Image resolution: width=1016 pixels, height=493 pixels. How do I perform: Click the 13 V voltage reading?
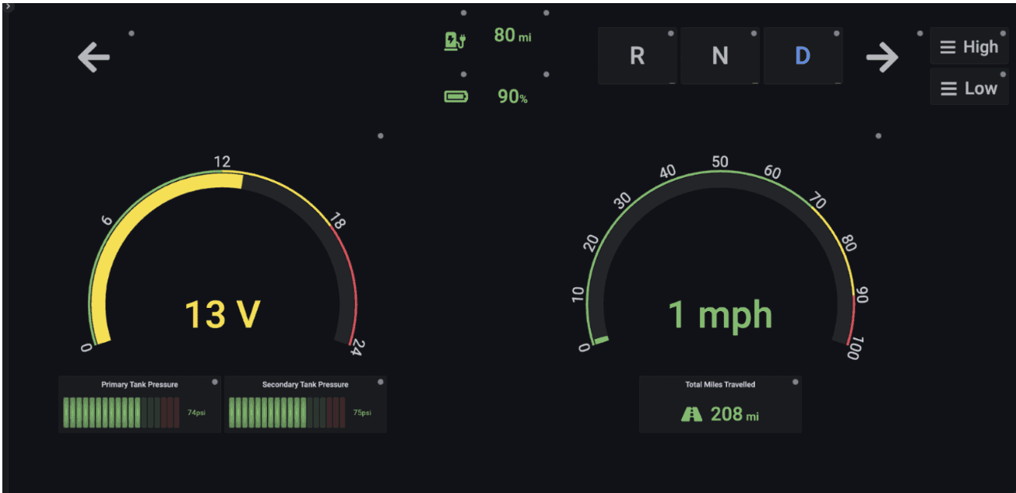pos(222,315)
